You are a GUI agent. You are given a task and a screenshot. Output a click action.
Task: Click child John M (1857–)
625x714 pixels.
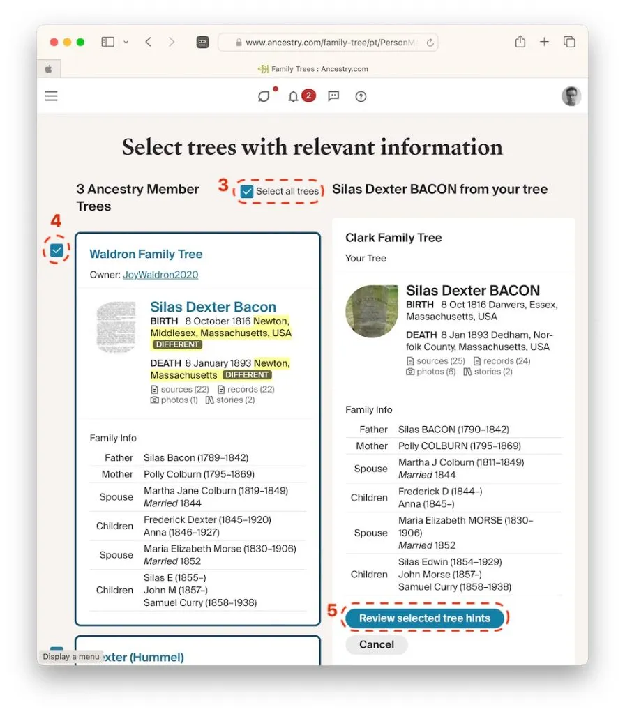[x=176, y=590]
